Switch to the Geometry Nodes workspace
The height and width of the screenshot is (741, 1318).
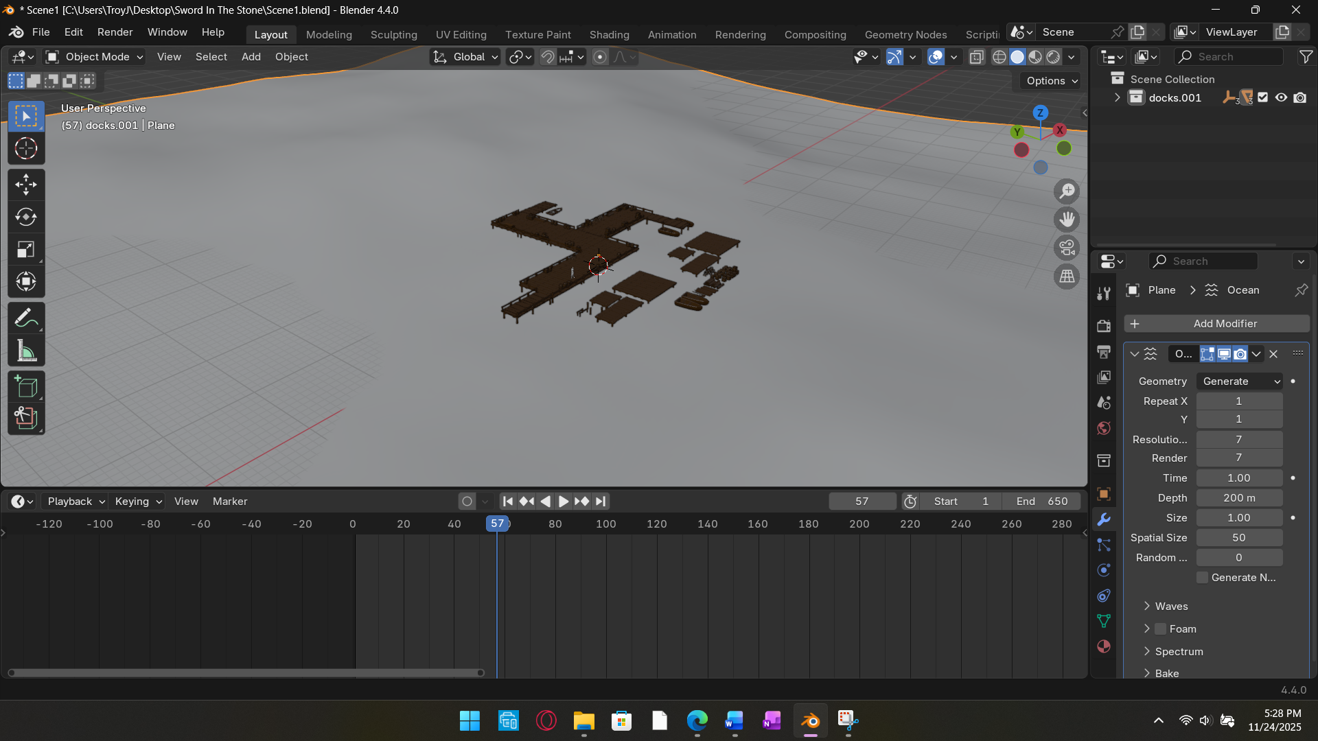click(905, 34)
